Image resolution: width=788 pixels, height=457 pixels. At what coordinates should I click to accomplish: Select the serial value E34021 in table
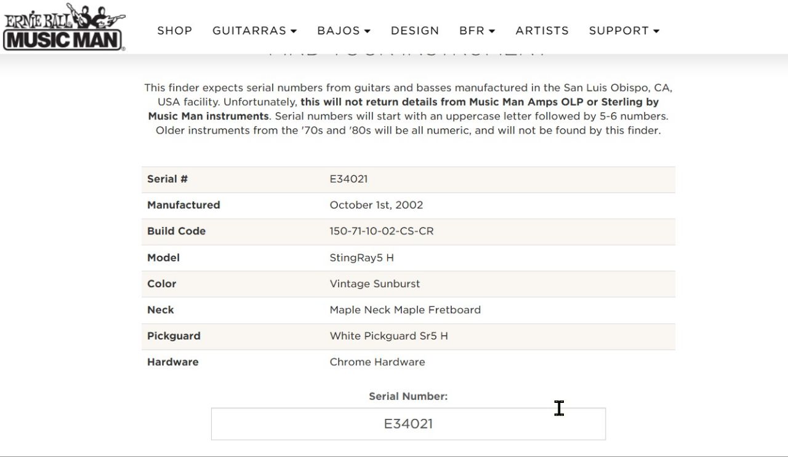(x=348, y=179)
